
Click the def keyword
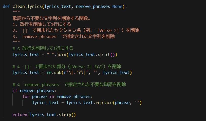point(6,6)
